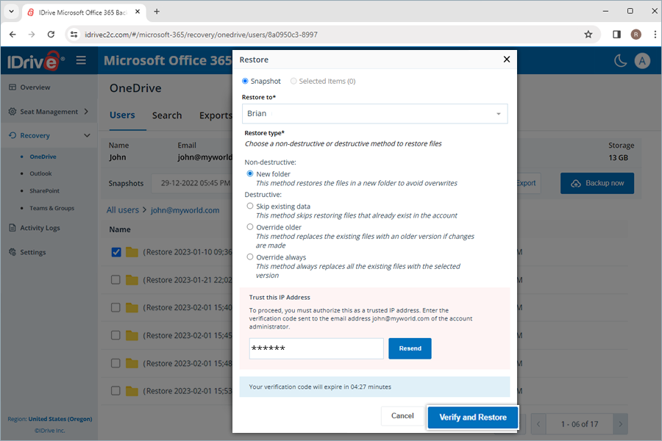662x441 pixels.
Task: Click the IDrive logo
Action: (x=35, y=61)
